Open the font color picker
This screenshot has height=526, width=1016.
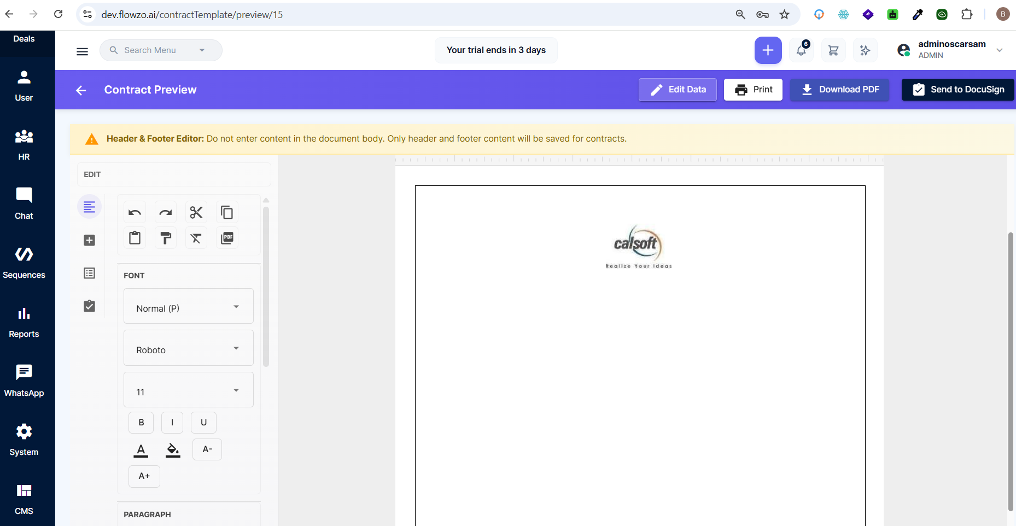pos(141,450)
